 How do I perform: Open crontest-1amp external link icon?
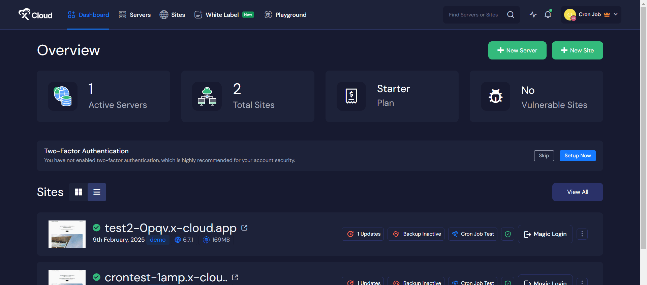(x=235, y=277)
